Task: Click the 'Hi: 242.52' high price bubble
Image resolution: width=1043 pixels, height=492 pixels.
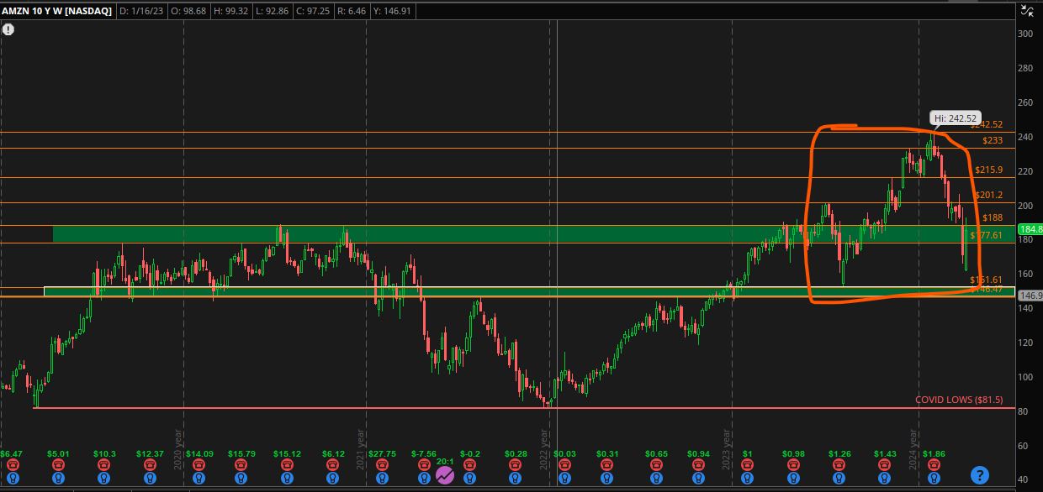Action: pos(956,118)
